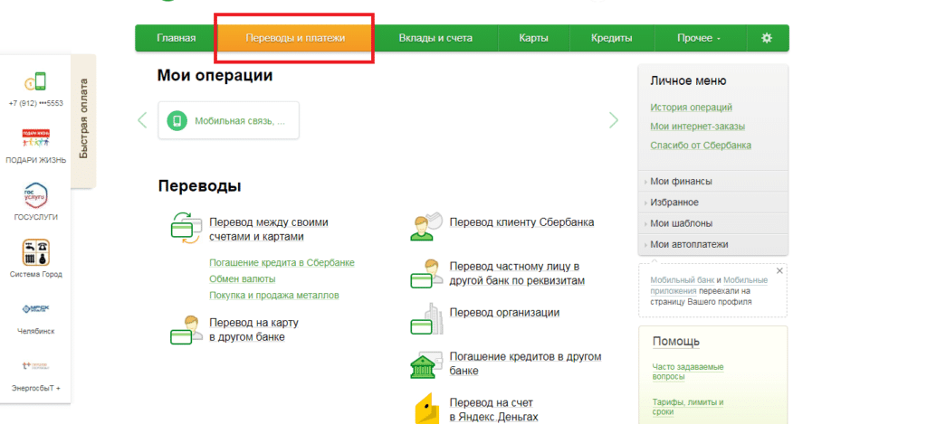Image resolution: width=927 pixels, height=424 pixels.
Task: Click Перевод частному лицу в другой банк
Action: pos(517,273)
